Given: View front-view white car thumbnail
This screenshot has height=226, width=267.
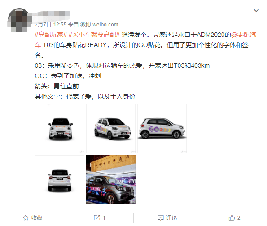Looking at the screenshot, I should point(60,129).
